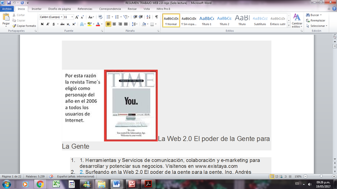Save document with quick access save icon
The width and height of the screenshot is (337, 189).
(x=9, y=3)
